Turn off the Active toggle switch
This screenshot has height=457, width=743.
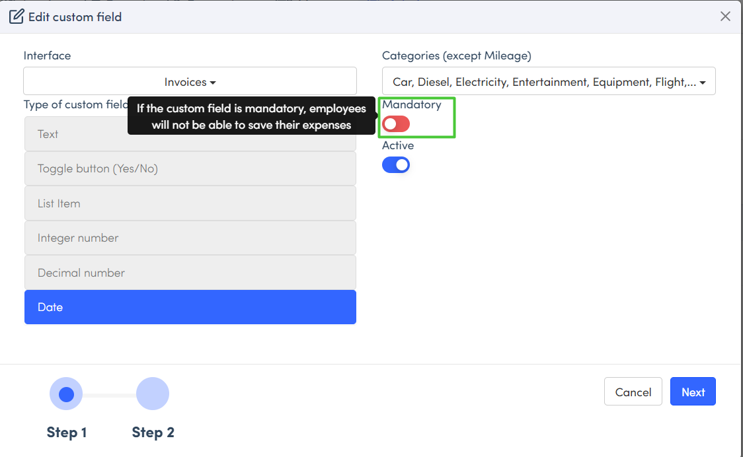pos(396,164)
